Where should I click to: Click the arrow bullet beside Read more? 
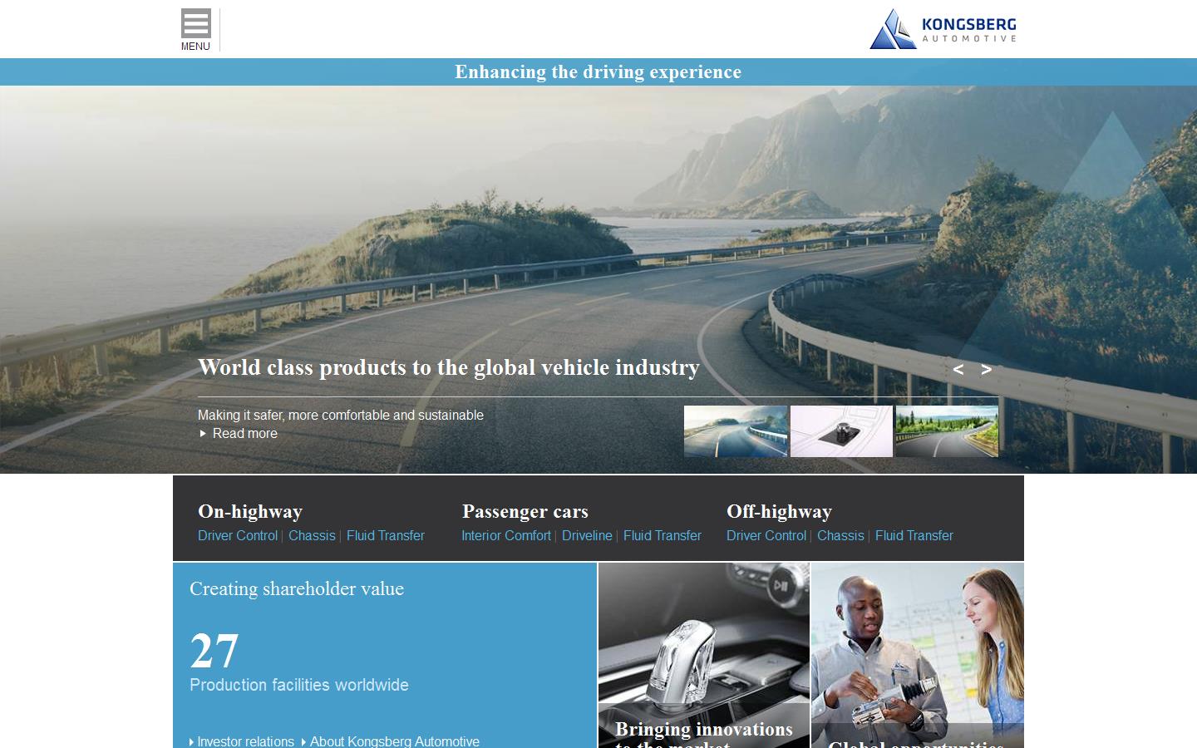tap(203, 433)
